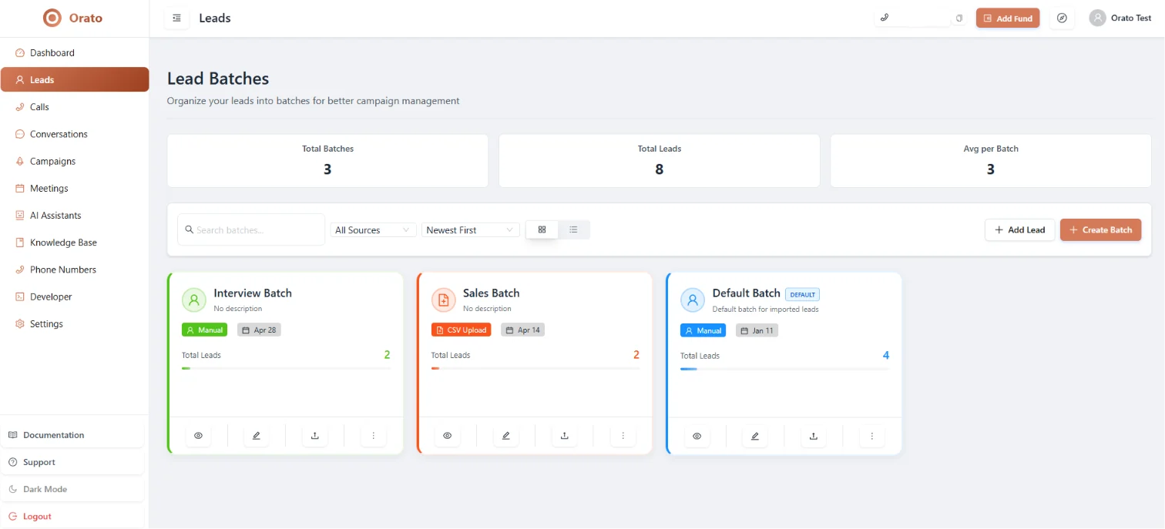
Task: Open Phone Numbers in sidebar
Action: pyautogui.click(x=75, y=270)
